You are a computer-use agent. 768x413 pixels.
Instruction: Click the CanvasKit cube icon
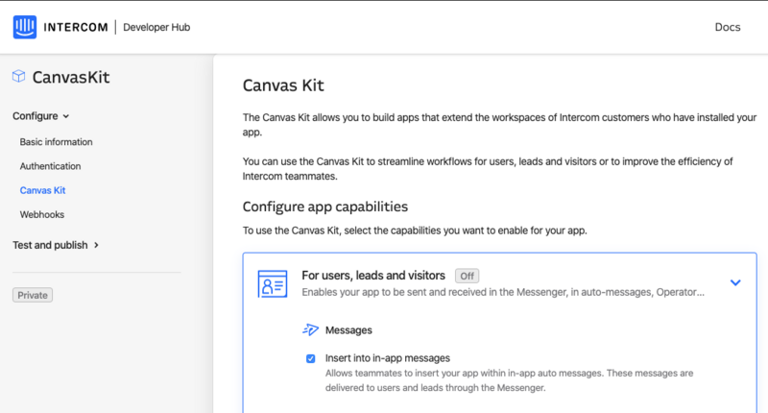point(19,77)
